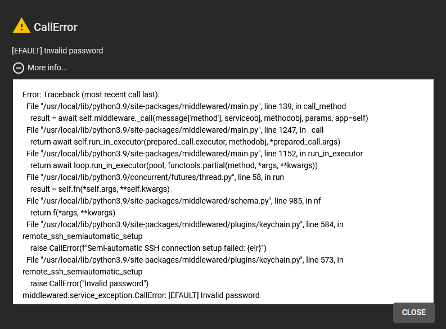Screen dimensions: 446x329
Task: Click the "return f(*args, **kwargs)" code line
Action: tap(73, 213)
